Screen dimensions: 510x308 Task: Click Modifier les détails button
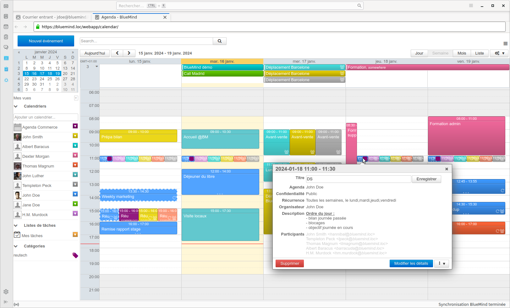click(x=411, y=263)
